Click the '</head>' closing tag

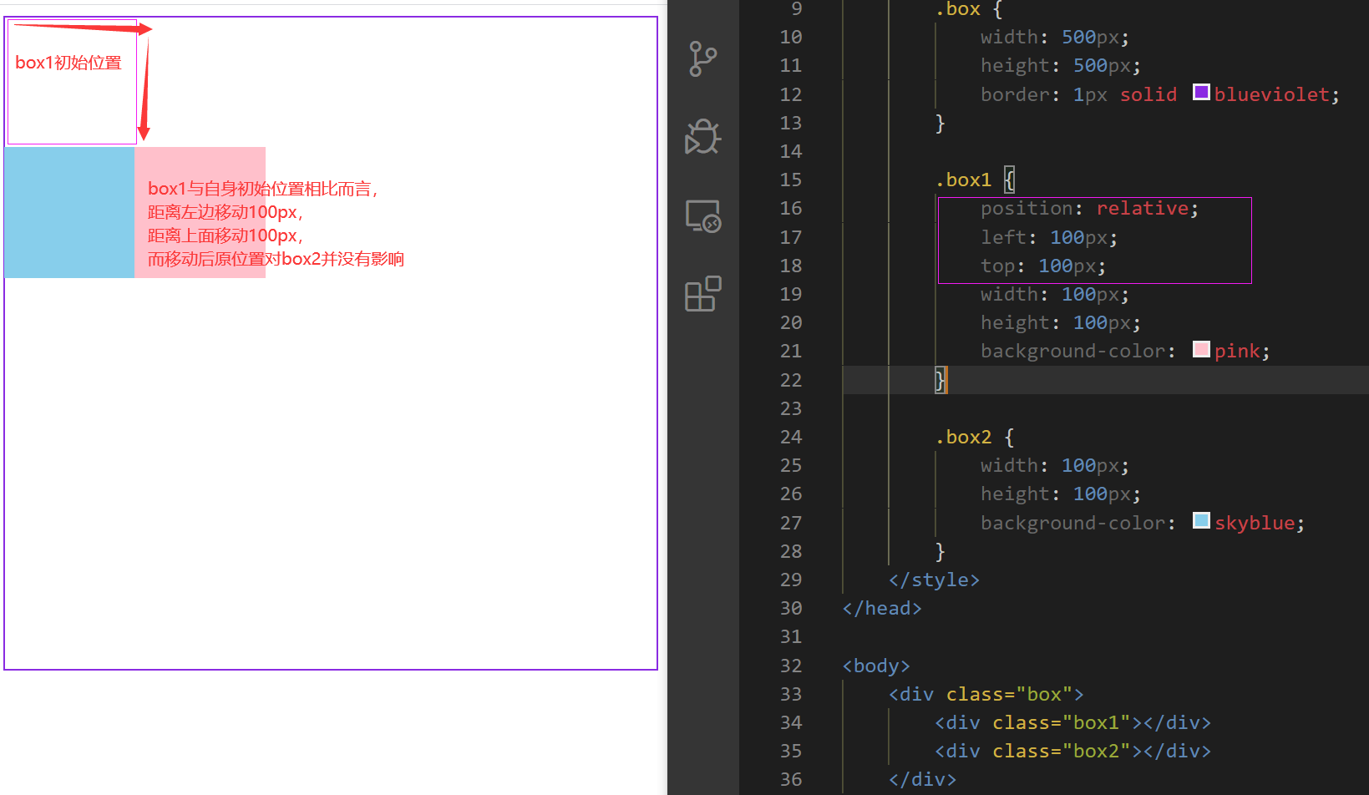point(882,608)
